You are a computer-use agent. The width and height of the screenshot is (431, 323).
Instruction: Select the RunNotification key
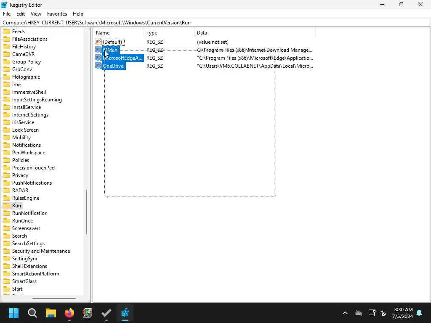(30, 213)
